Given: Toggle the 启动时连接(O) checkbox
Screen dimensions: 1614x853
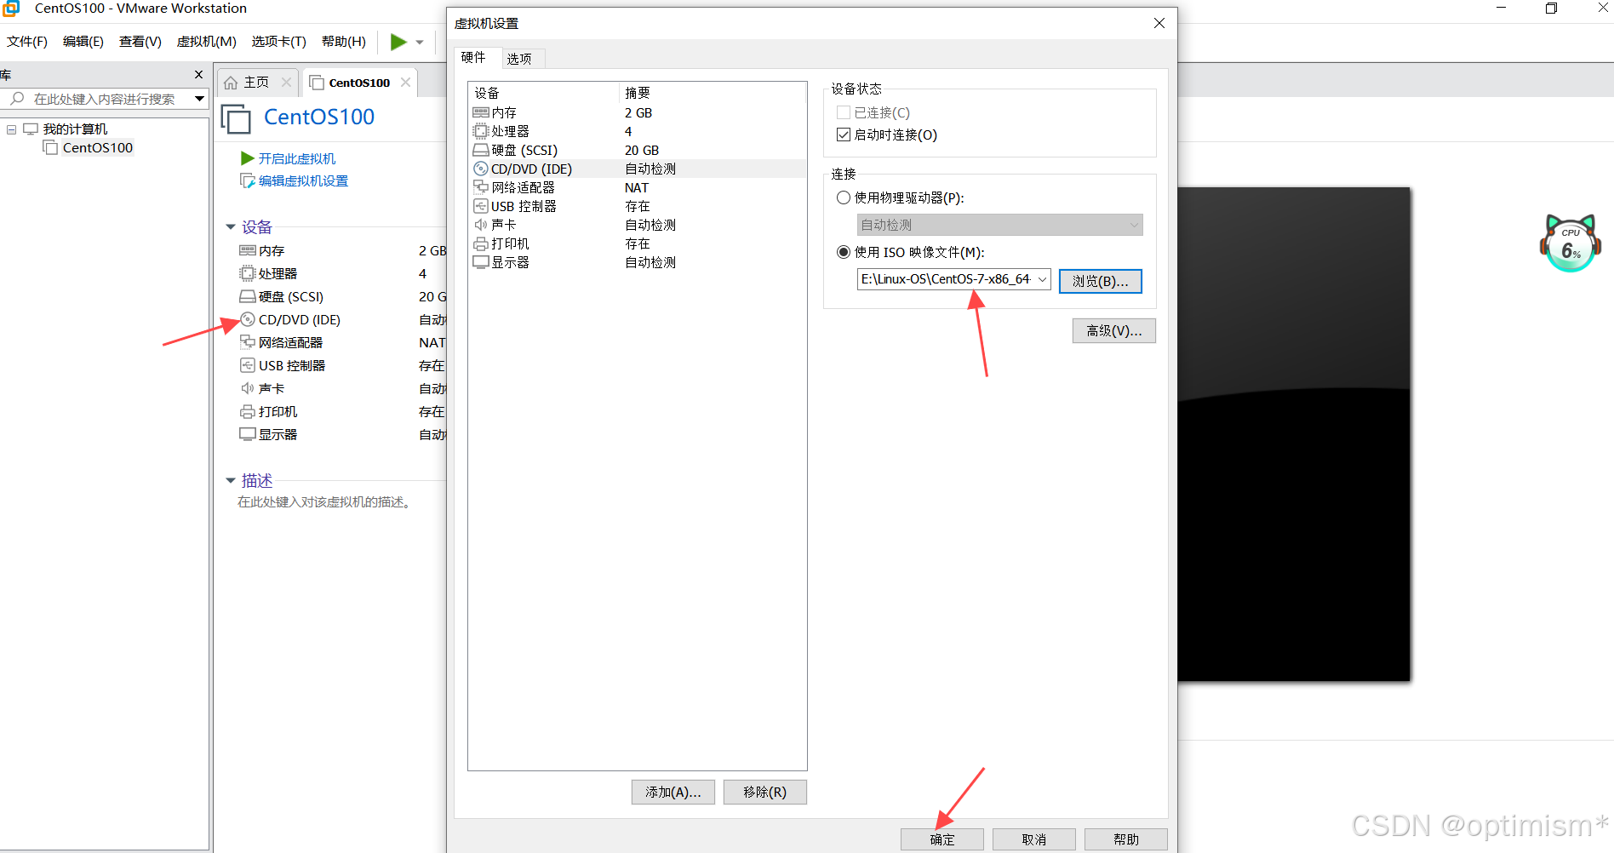Looking at the screenshot, I should (x=844, y=135).
